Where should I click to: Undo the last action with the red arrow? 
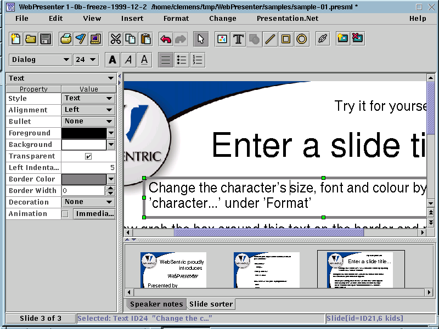click(x=166, y=39)
